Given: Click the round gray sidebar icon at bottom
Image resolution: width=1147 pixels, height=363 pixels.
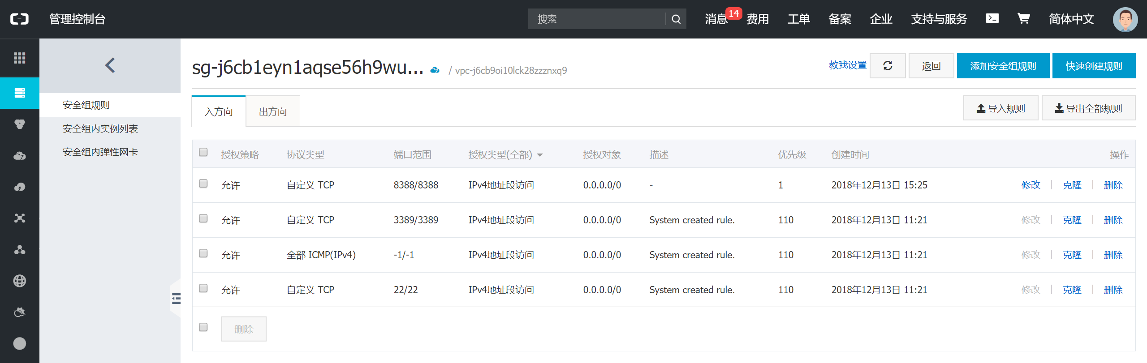Looking at the screenshot, I should coord(19,343).
